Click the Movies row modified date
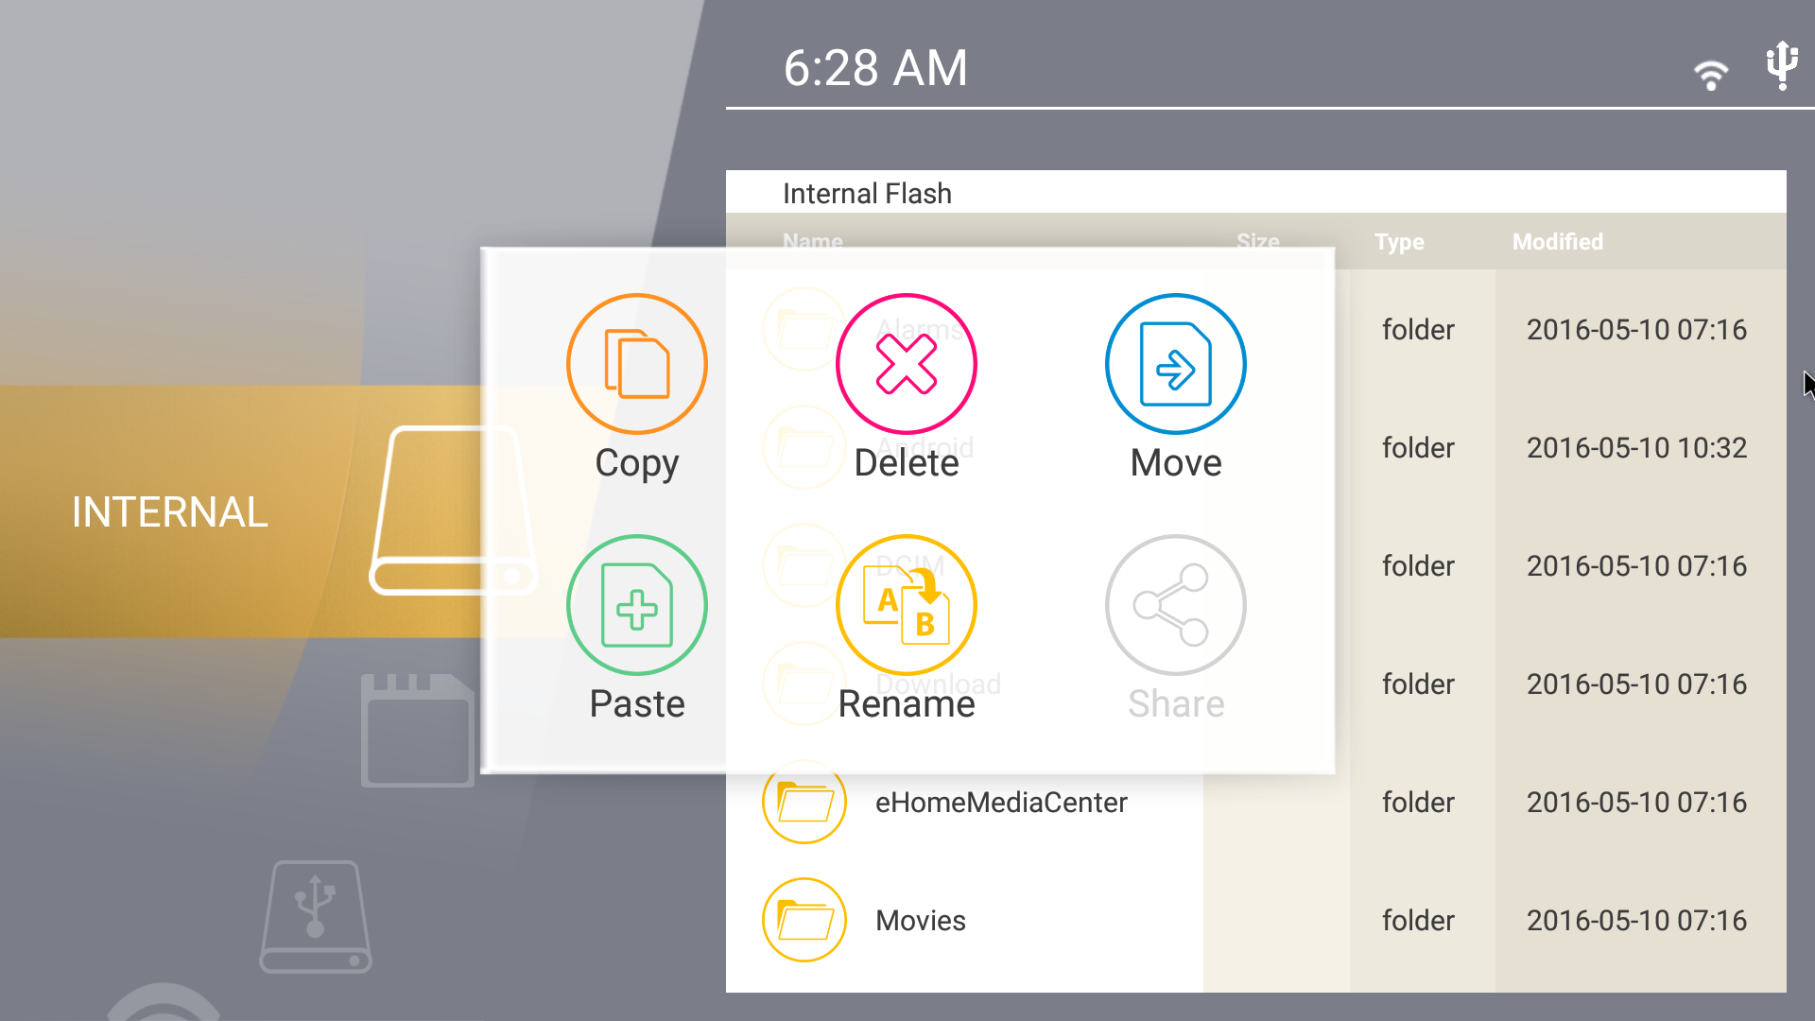The height and width of the screenshot is (1021, 1815). (x=1636, y=921)
